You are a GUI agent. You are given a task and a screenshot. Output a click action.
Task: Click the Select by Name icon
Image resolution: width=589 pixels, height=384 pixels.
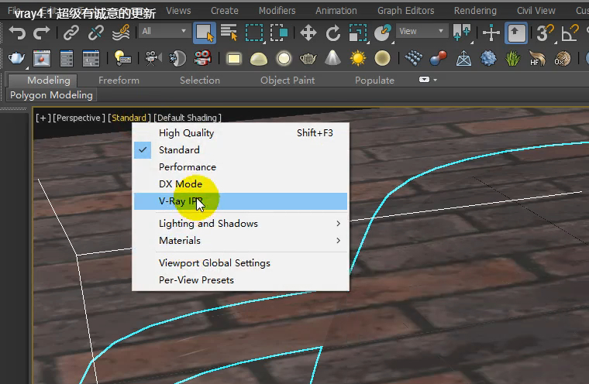[x=229, y=33]
